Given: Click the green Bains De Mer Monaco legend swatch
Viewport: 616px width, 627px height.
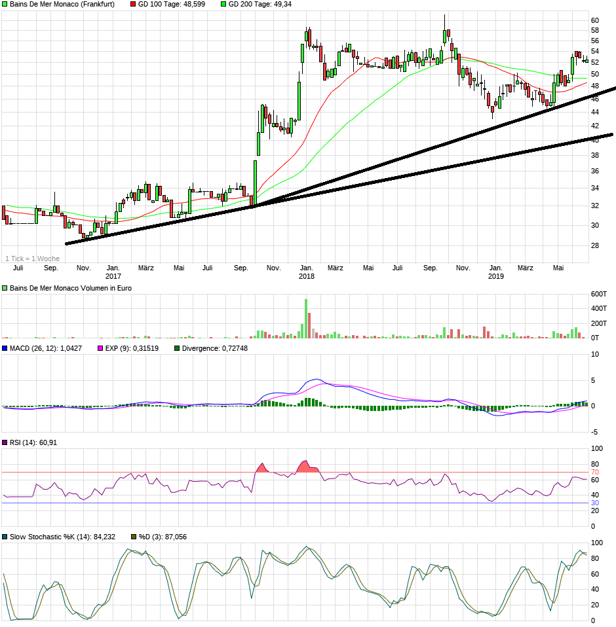Looking at the screenshot, I should [5, 5].
